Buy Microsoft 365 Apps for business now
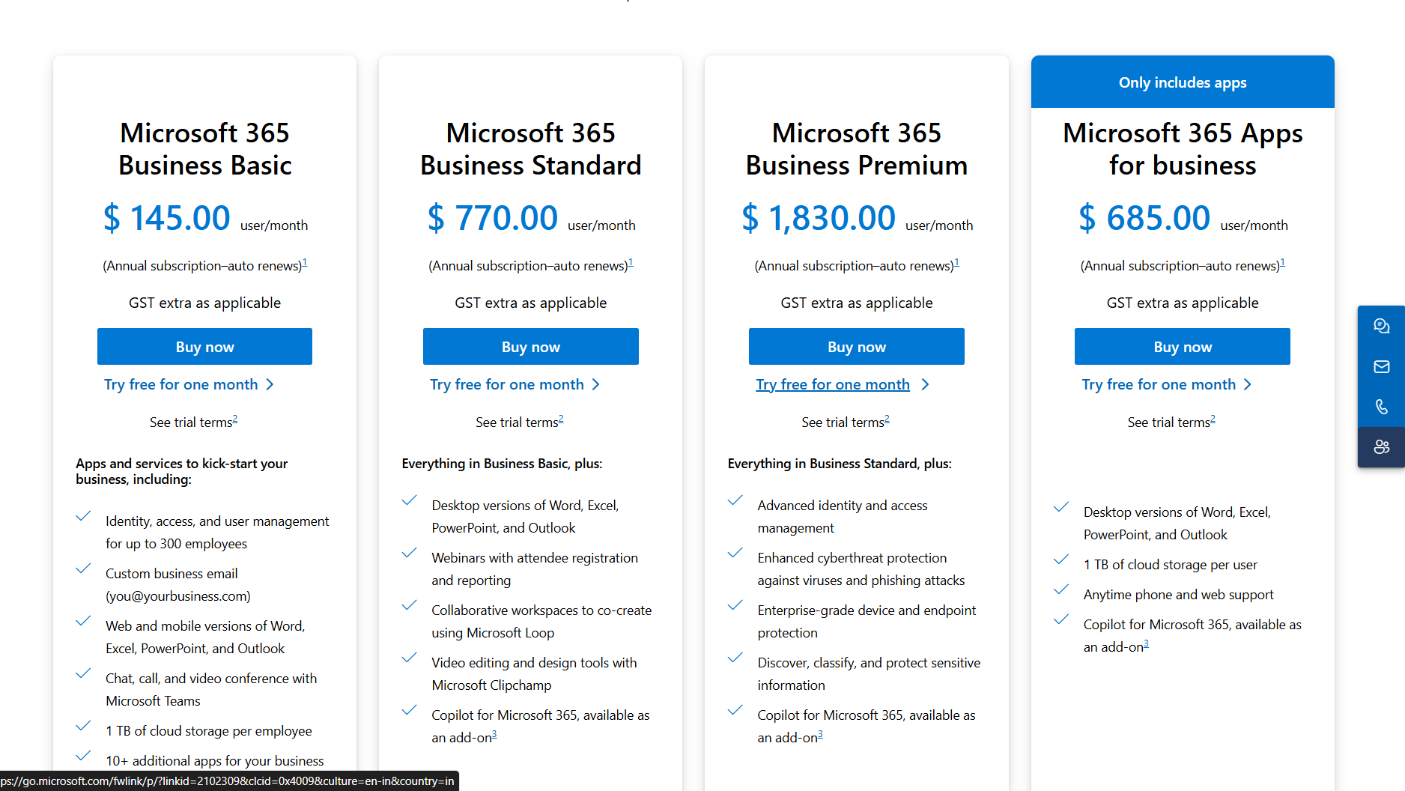 click(x=1182, y=347)
